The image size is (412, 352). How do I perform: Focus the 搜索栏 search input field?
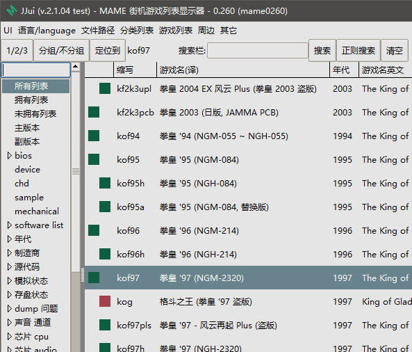[258, 51]
